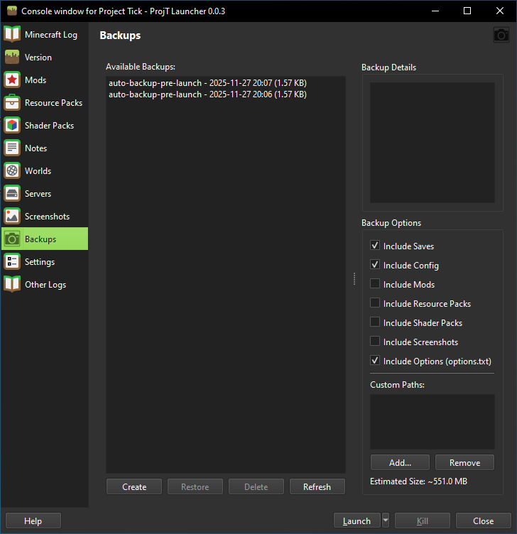This screenshot has height=534, width=517.
Task: Disable Include Saves checkbox
Action: (x=375, y=246)
